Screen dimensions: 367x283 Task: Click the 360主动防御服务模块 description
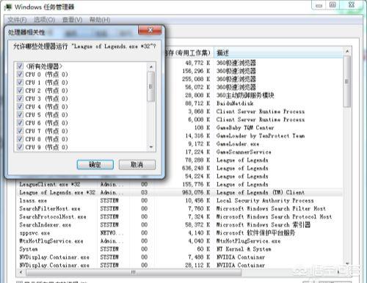pos(245,95)
